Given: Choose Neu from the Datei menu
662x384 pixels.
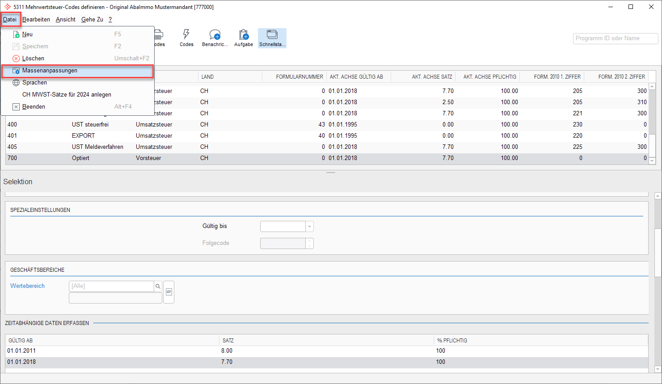Looking at the screenshot, I should click(27, 34).
